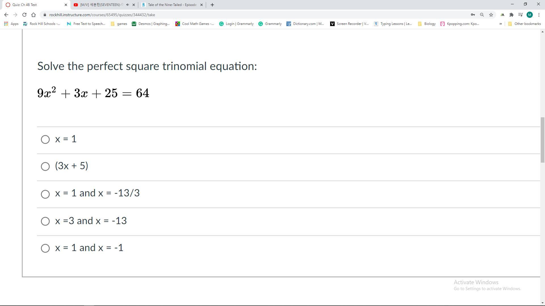Go to the browser home page
Screen dimensions: 545x306
33,15
